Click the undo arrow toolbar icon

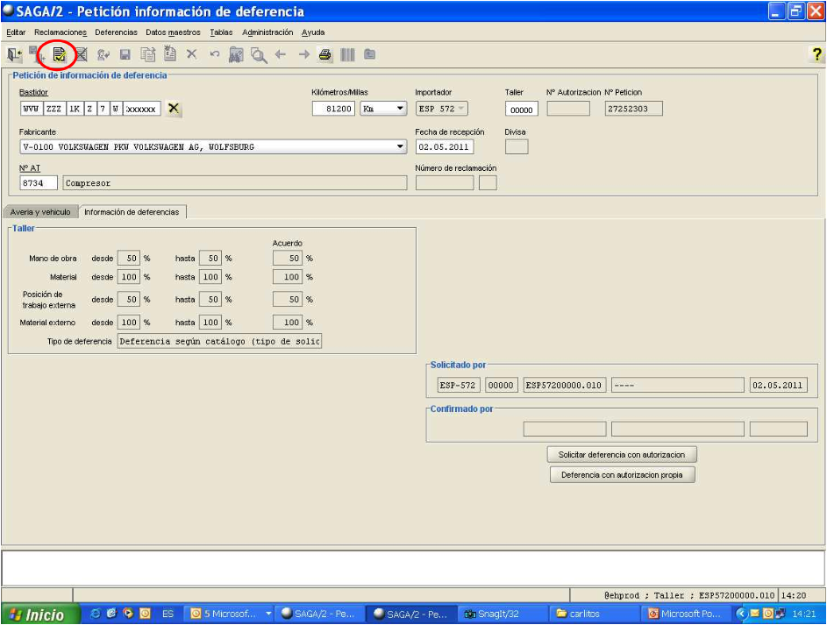coord(214,53)
